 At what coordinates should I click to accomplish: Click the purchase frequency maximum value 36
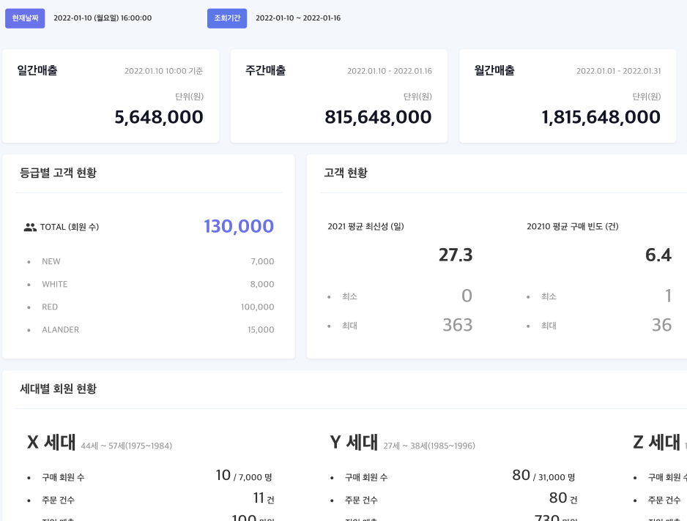tap(661, 325)
